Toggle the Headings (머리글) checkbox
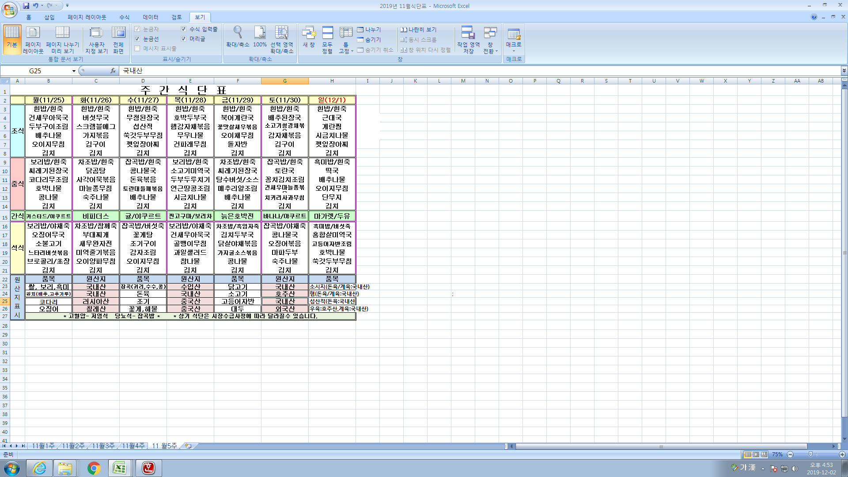The width and height of the screenshot is (848, 477). (184, 39)
